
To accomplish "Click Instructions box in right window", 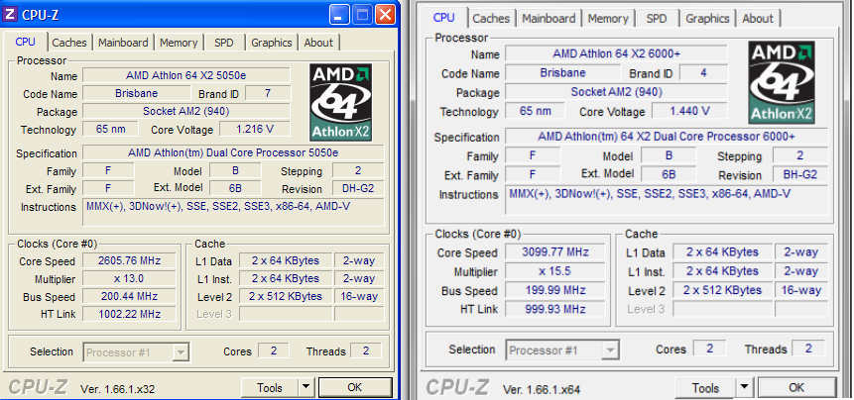I will click(667, 200).
